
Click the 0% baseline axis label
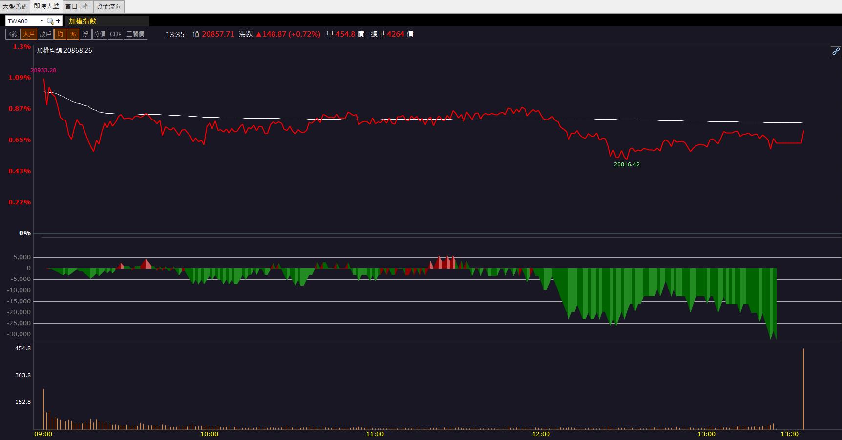(25, 233)
